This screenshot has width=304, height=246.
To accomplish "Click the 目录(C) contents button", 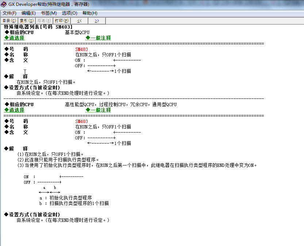I will click(x=9, y=21).
